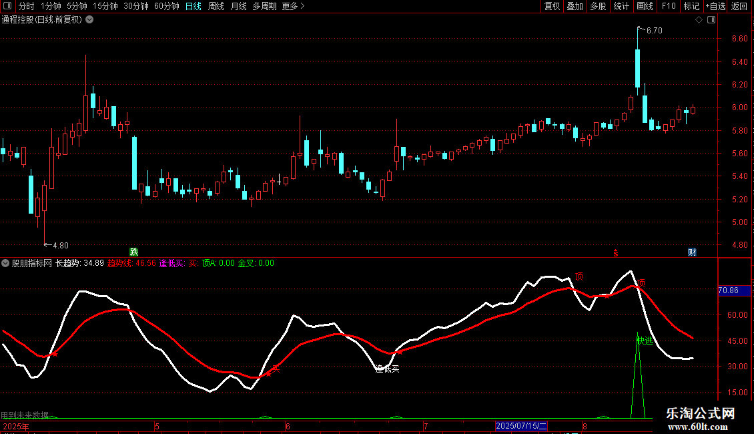This screenshot has width=754, height=434.
Task: Open the 股朋指标网 indicator settings dropdown
Action: click(x=5, y=263)
